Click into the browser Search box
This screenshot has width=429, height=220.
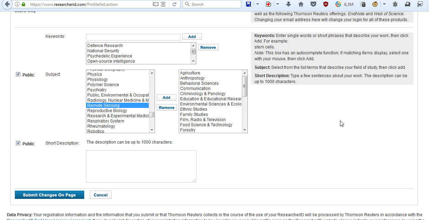pyautogui.click(x=212, y=4)
